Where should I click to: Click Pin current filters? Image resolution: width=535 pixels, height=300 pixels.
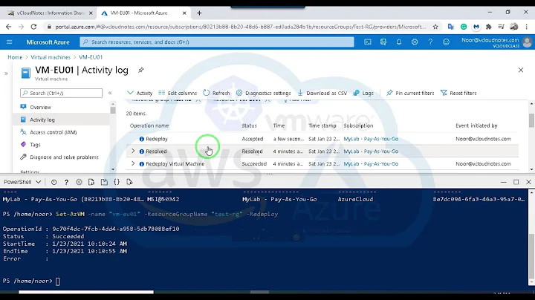click(x=410, y=93)
